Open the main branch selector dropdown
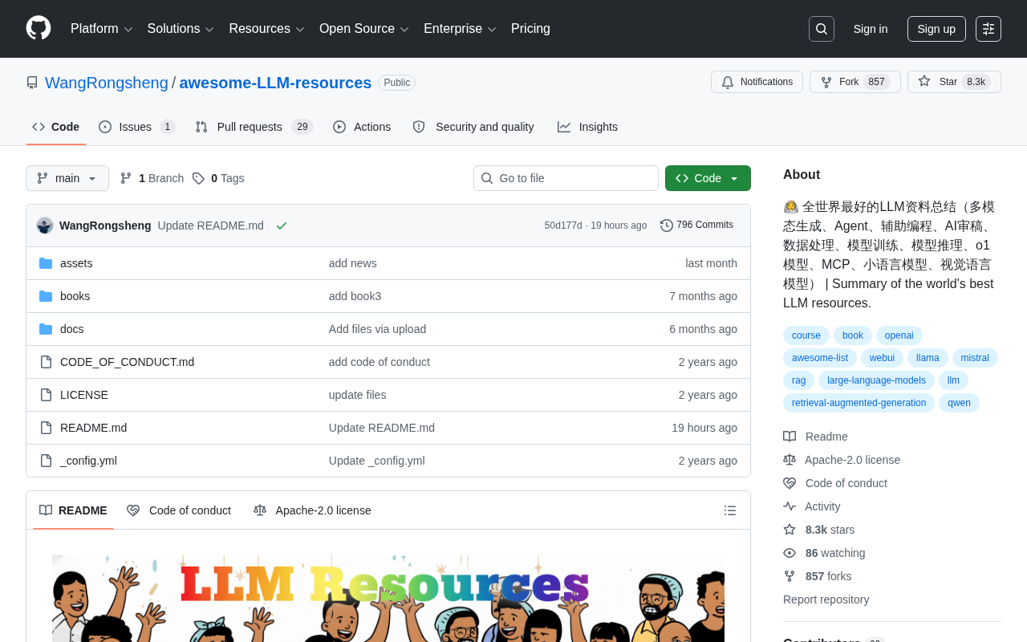 click(x=67, y=178)
